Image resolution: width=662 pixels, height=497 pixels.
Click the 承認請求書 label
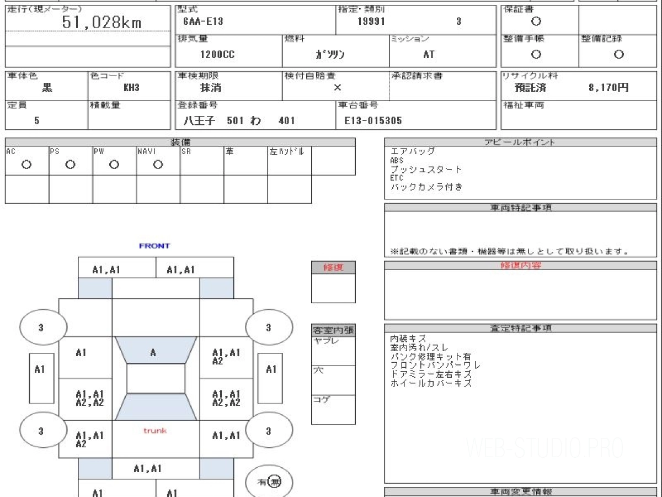417,75
